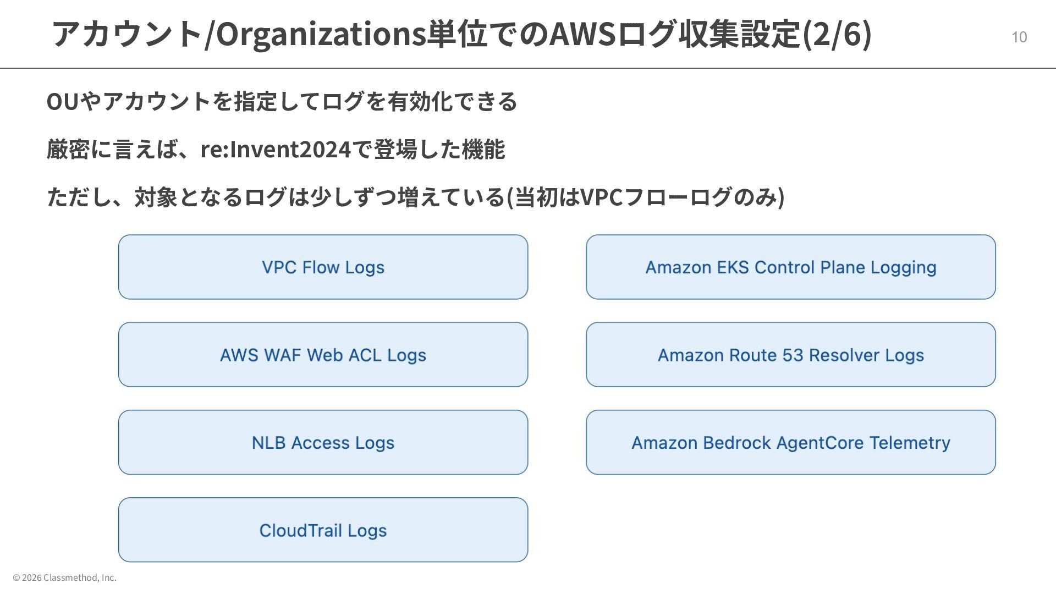Select the CloudTrail Logs box

tap(323, 530)
